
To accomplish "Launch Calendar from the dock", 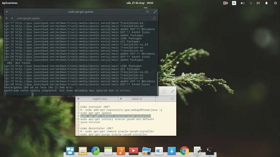I will (x=108, y=151).
